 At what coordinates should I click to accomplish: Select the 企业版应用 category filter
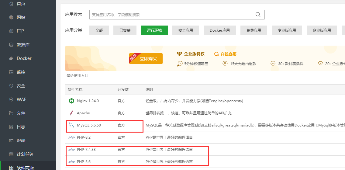322,30
